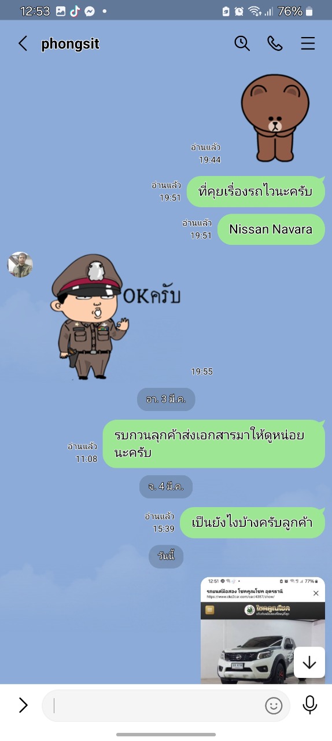Go back using the top-left arrow
Image resolution: width=332 pixels, height=741 pixels.
(x=23, y=43)
